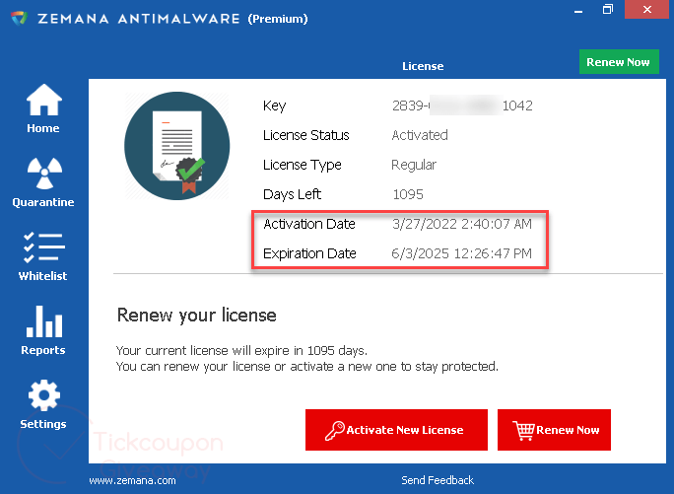674x494 pixels.
Task: Click Activate New License button
Action: point(396,430)
